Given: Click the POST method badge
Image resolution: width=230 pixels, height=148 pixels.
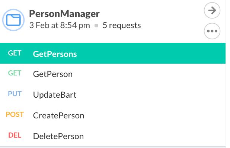Looking at the screenshot, I should (x=15, y=115).
